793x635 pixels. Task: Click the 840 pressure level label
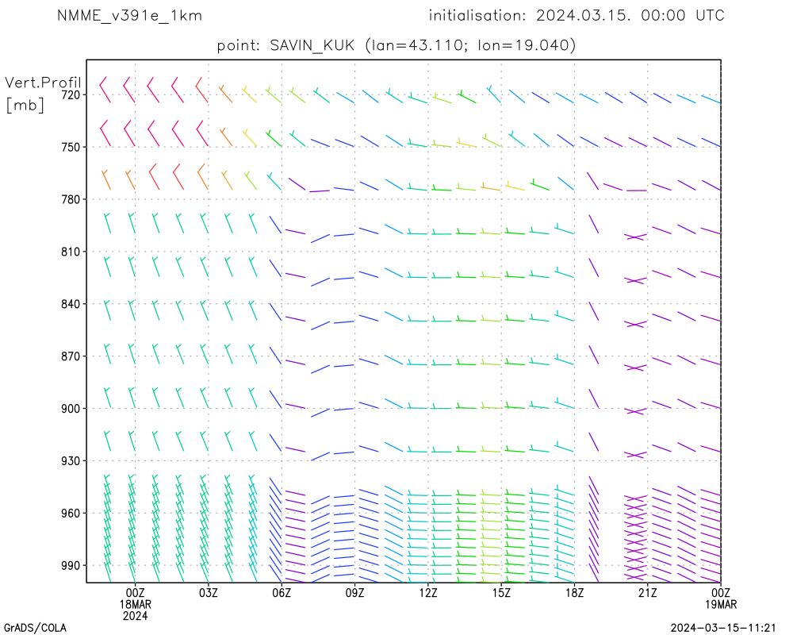point(71,304)
